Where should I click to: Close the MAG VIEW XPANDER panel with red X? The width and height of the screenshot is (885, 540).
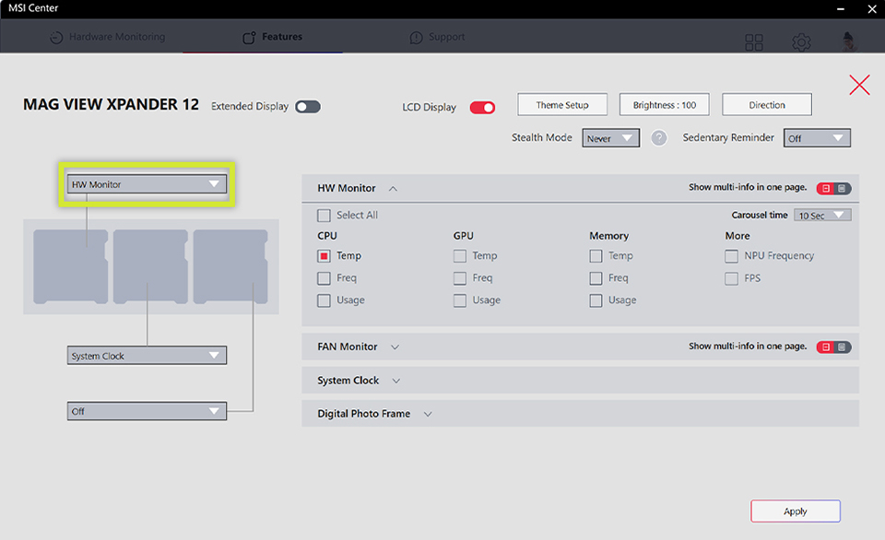coord(859,85)
